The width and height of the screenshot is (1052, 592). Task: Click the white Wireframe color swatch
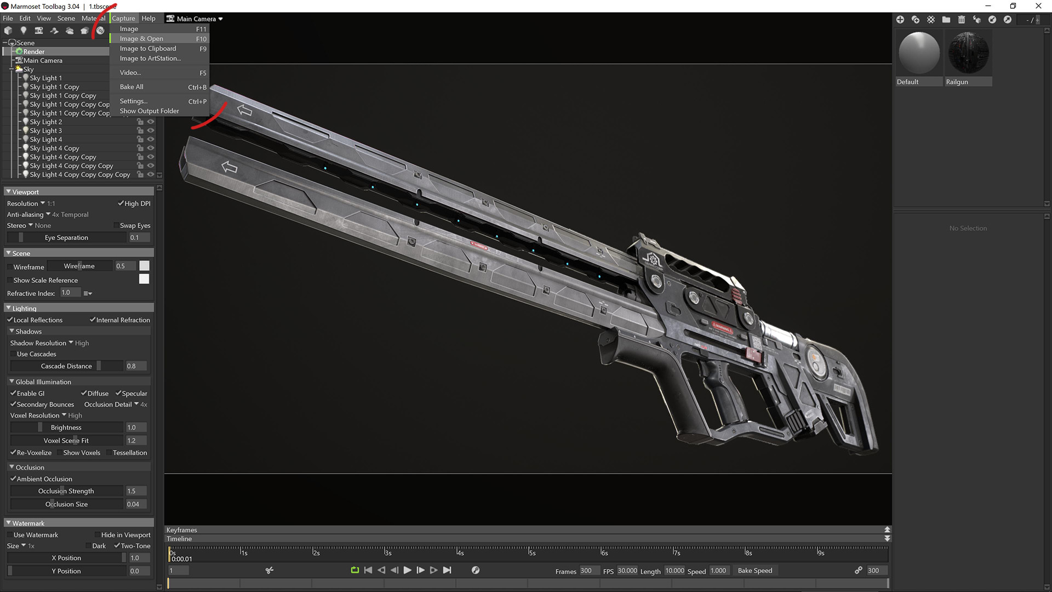pos(144,266)
